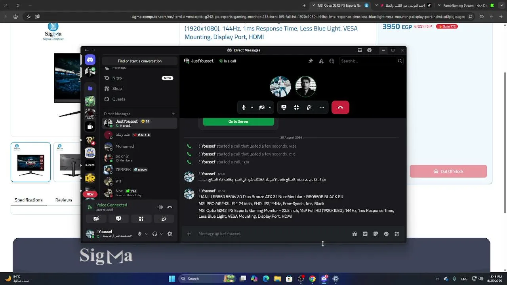Open the emoji picker
Viewport: 507px width, 285px height.
pyautogui.click(x=386, y=234)
